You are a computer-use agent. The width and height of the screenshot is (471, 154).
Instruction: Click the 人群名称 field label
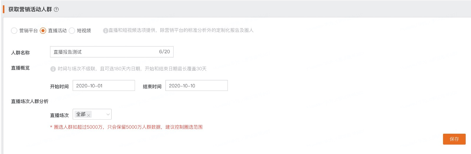pyautogui.click(x=20, y=53)
